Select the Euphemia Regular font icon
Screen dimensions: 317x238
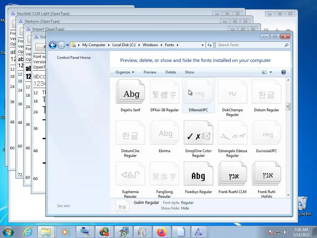click(x=130, y=173)
